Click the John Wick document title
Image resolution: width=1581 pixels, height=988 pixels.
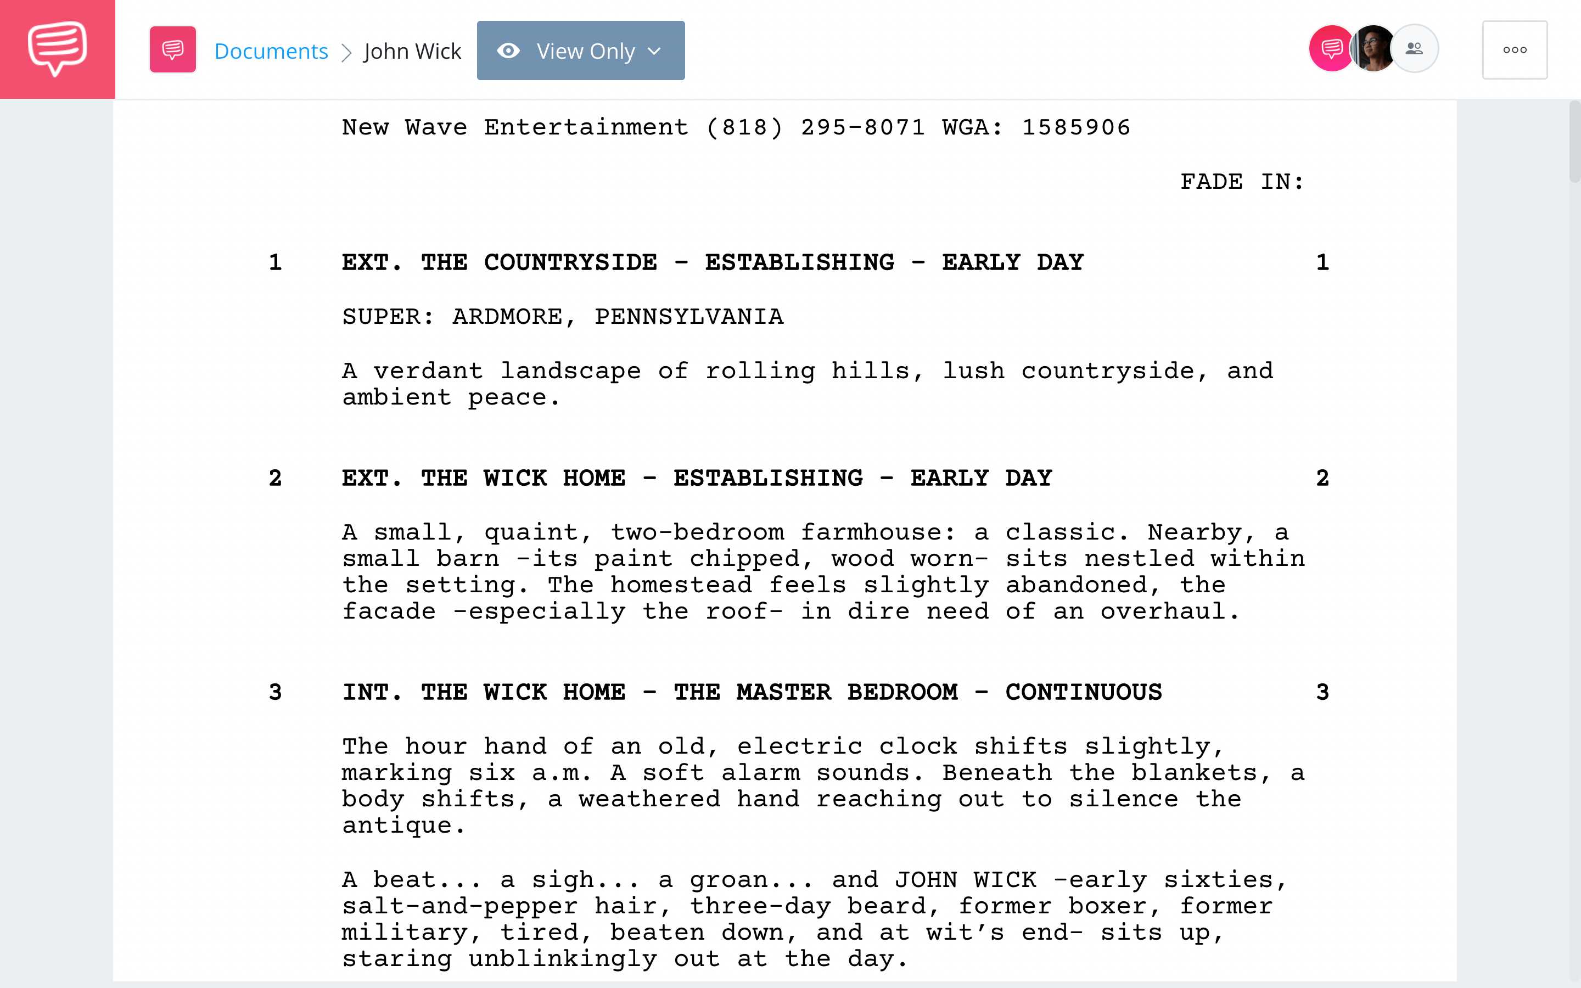411,50
